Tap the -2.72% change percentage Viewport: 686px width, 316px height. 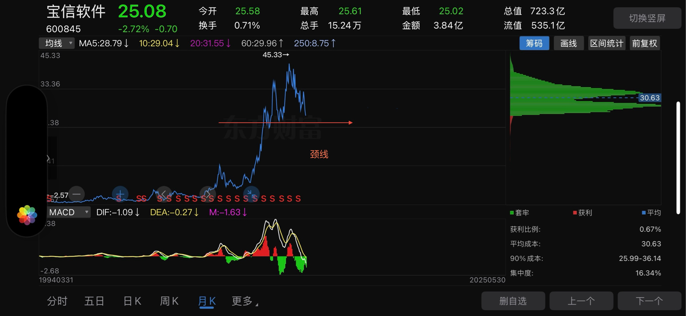[x=134, y=29]
